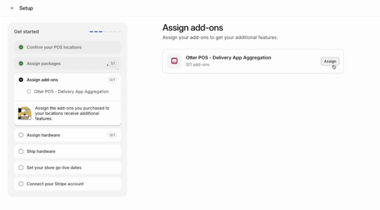
Task: Open the Connect your Stripe account step
Action: pos(68,184)
